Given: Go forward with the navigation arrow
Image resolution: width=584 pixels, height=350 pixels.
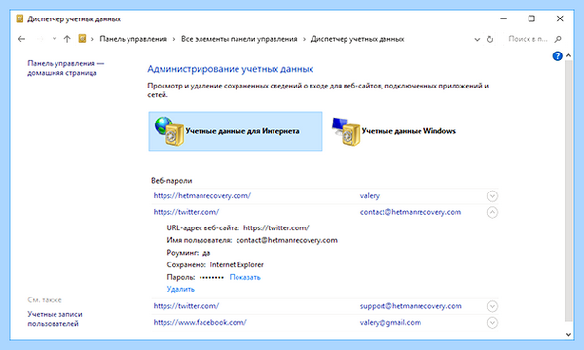Looking at the screenshot, I should coord(40,39).
